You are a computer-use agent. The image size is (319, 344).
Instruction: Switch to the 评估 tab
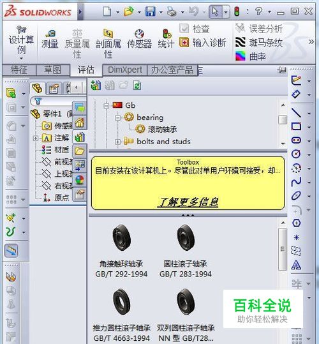tap(86, 70)
